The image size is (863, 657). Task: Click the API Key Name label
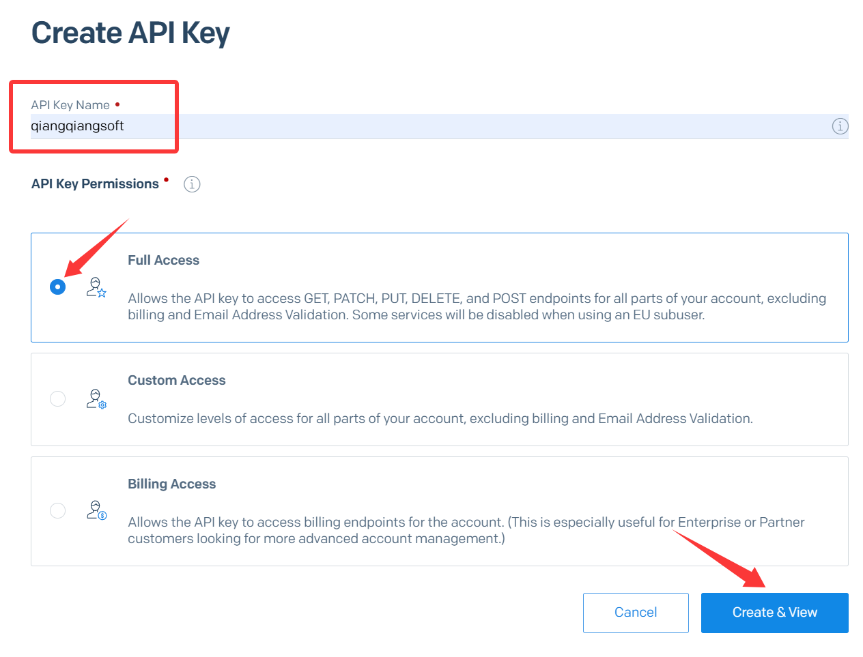[70, 105]
